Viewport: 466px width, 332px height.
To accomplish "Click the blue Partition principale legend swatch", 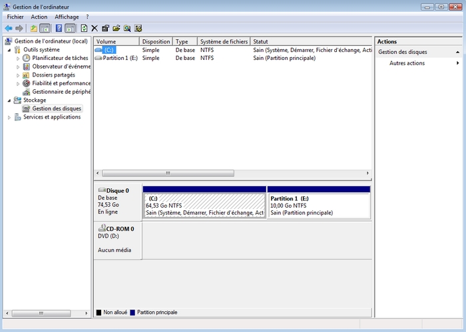I will (132, 312).
